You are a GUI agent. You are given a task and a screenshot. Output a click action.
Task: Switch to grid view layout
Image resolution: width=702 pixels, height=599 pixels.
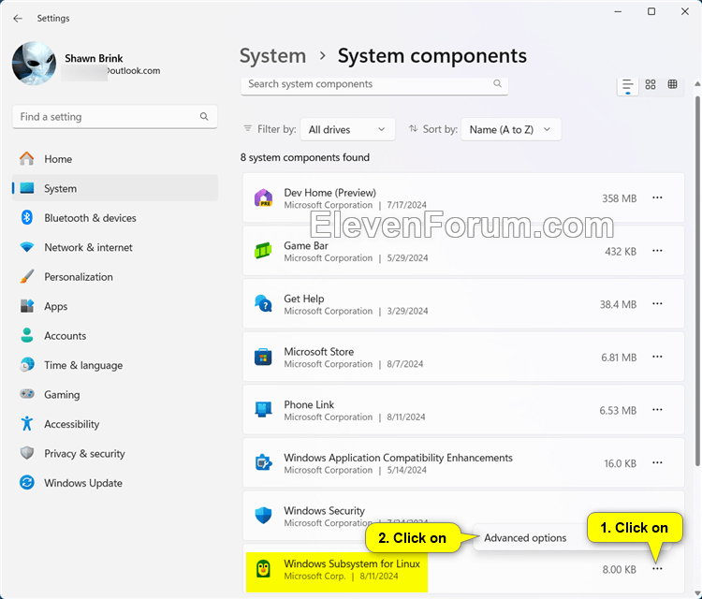[x=651, y=84]
